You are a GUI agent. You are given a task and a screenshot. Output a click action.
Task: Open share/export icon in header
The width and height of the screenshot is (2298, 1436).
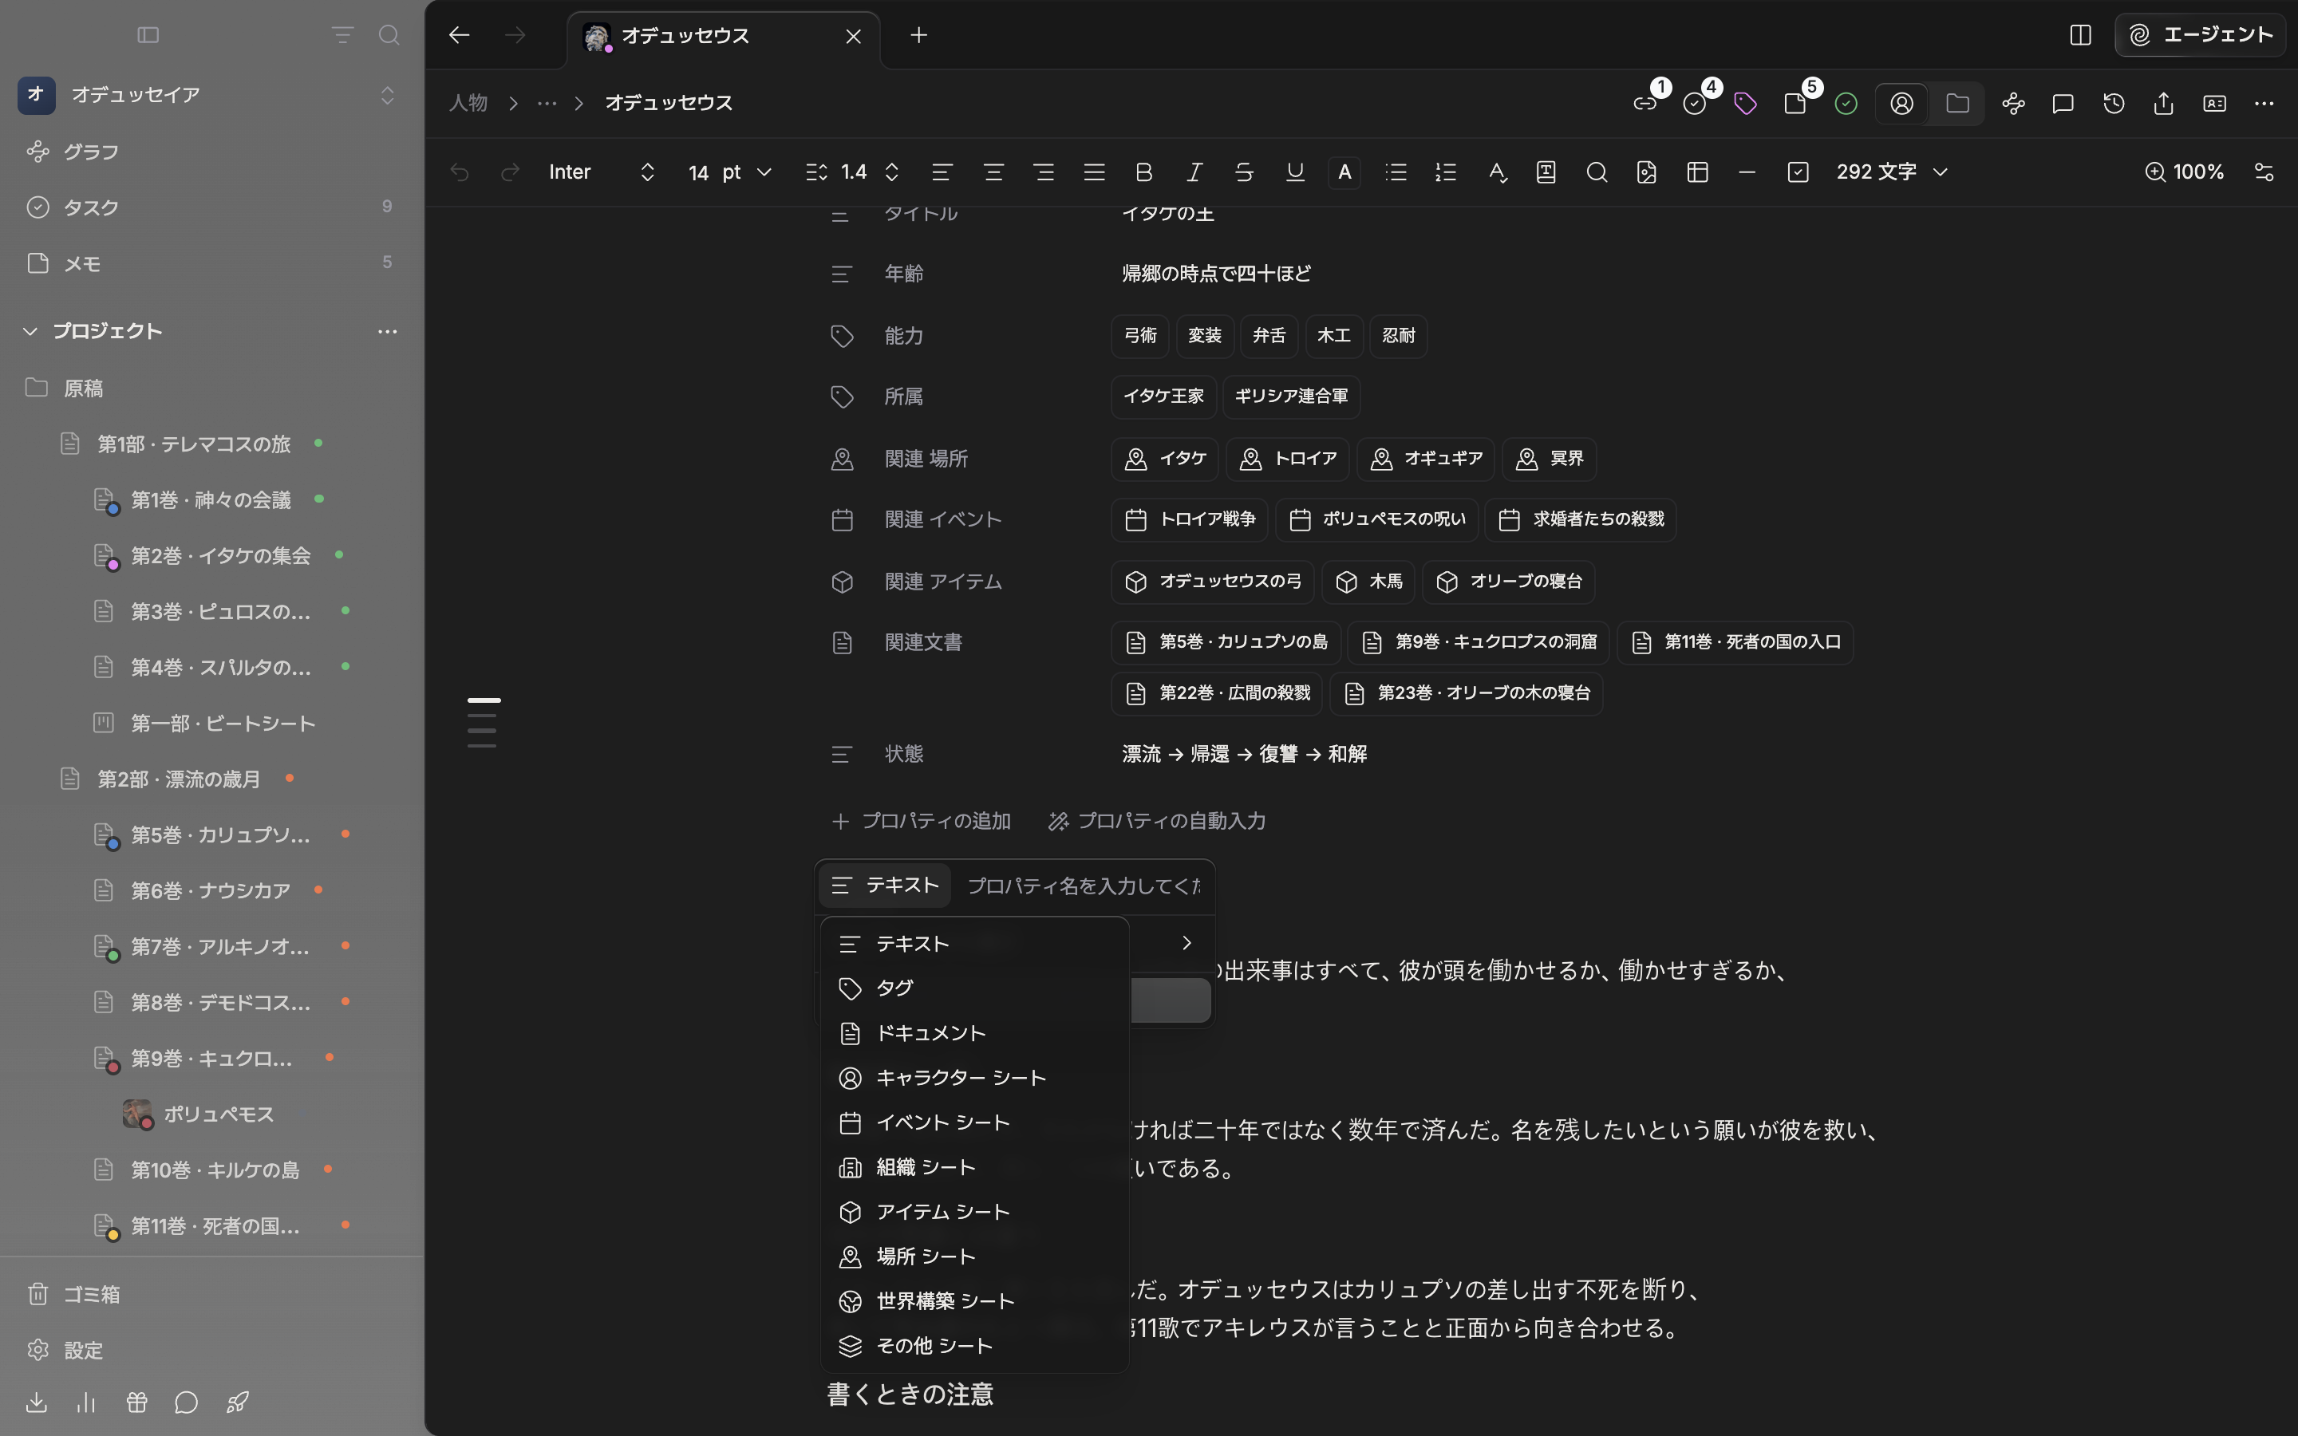[2163, 104]
